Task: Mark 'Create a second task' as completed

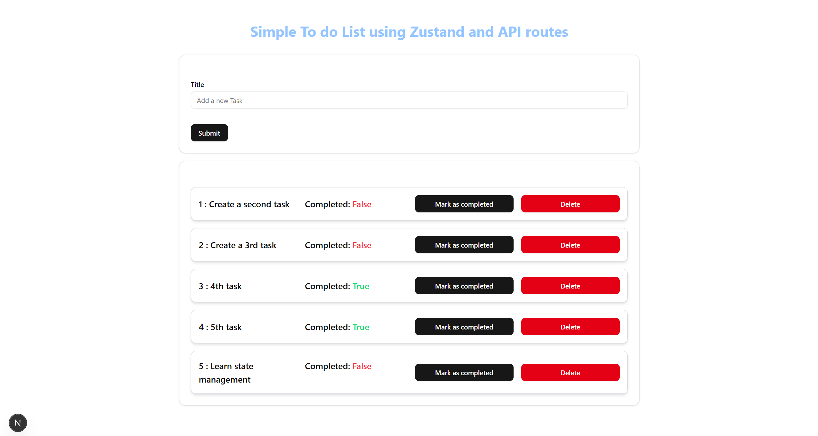Action: coord(464,204)
